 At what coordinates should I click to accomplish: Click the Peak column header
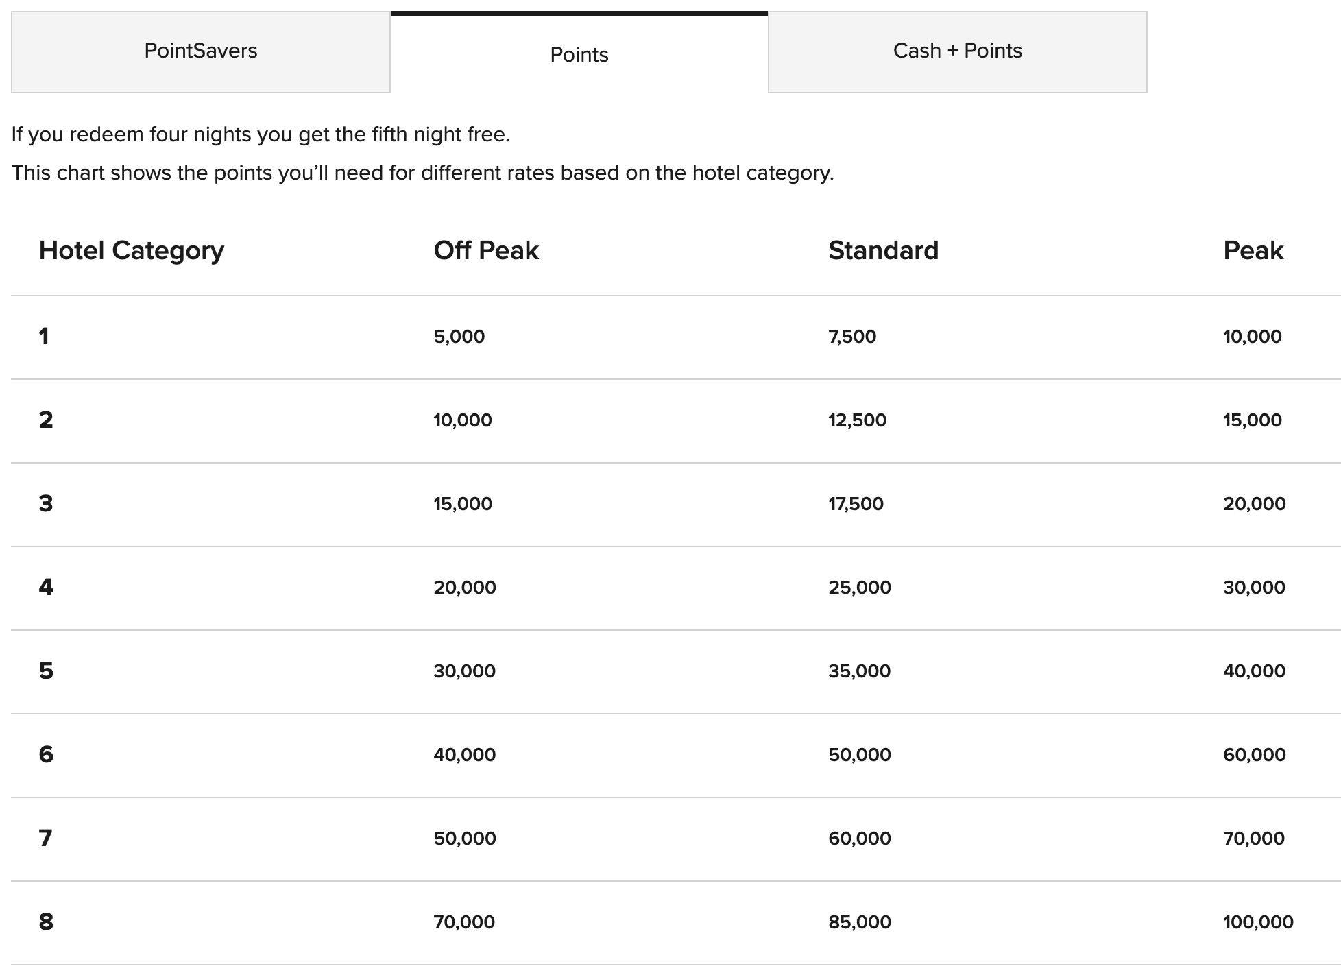[x=1253, y=250]
